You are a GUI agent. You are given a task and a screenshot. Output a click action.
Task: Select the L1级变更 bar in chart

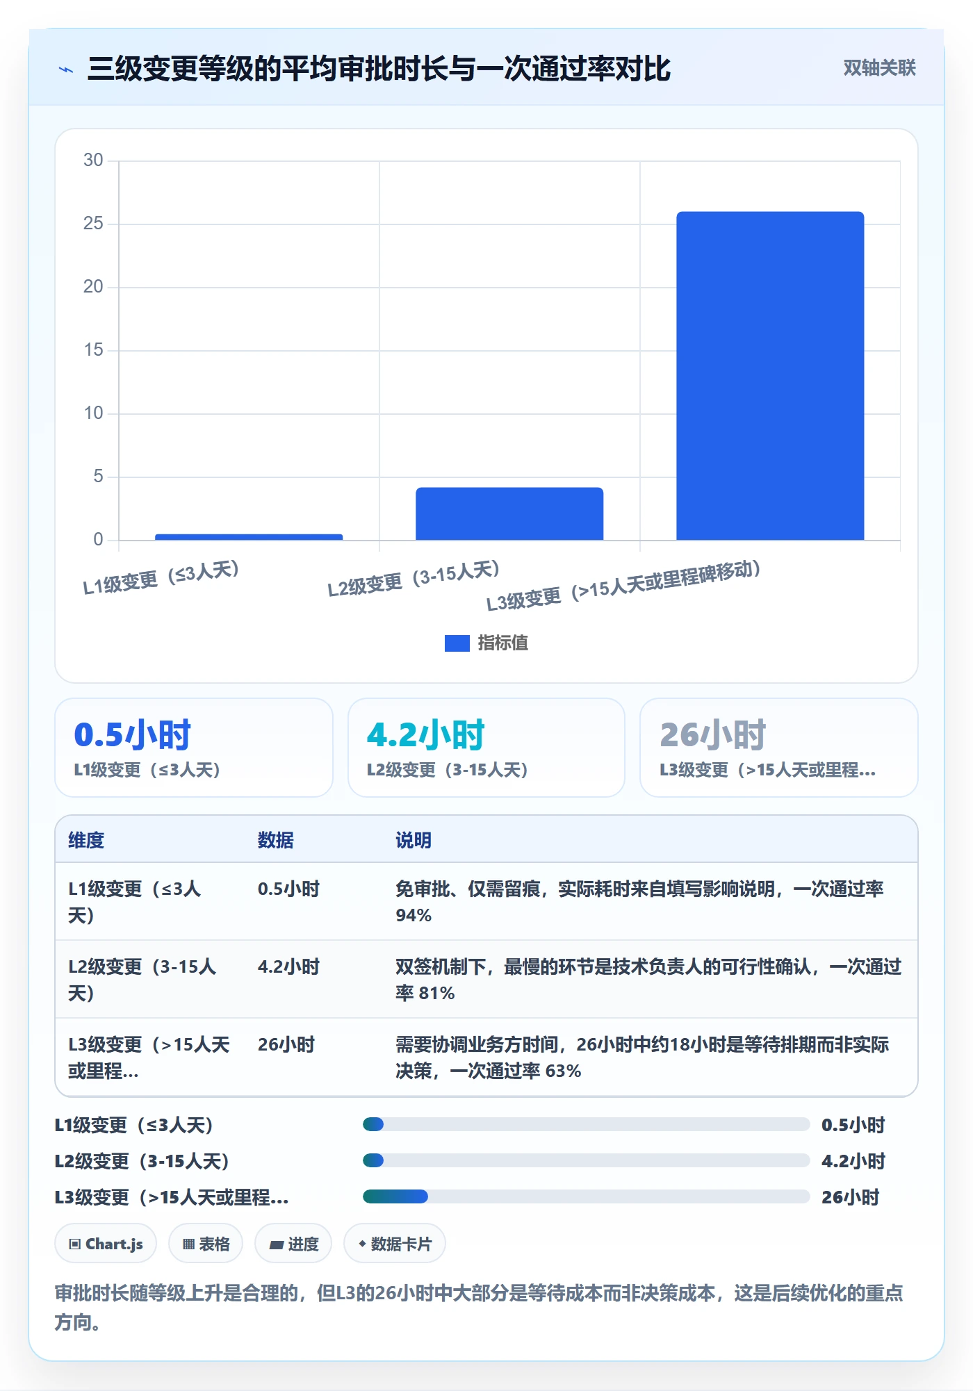(249, 536)
